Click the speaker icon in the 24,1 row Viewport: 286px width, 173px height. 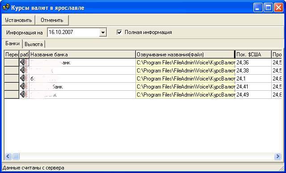pos(24,79)
